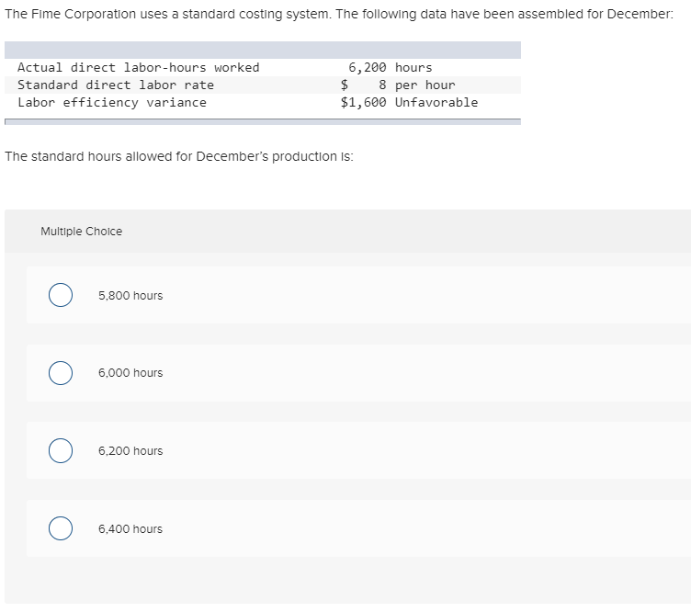Click the 'Labor efficiency variance' row label

[x=112, y=103]
